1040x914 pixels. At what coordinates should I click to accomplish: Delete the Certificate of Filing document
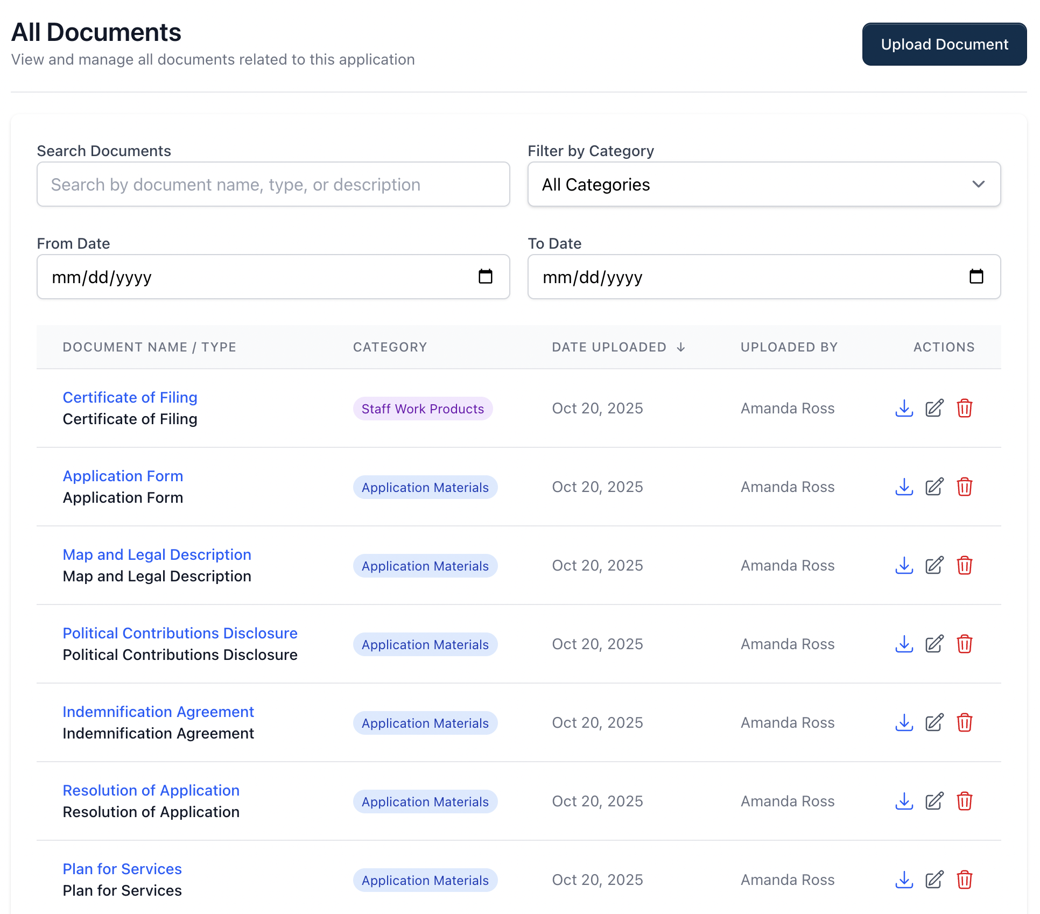[x=965, y=409]
